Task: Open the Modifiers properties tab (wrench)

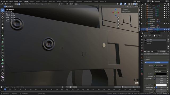Action: (x=142, y=60)
